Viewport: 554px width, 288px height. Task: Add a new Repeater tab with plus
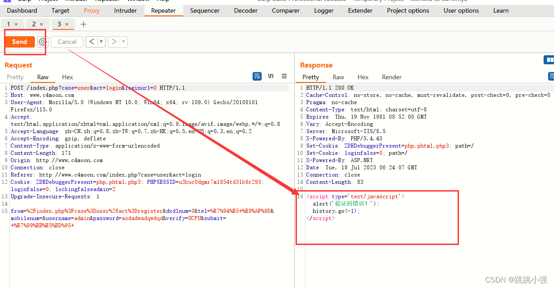point(83,24)
